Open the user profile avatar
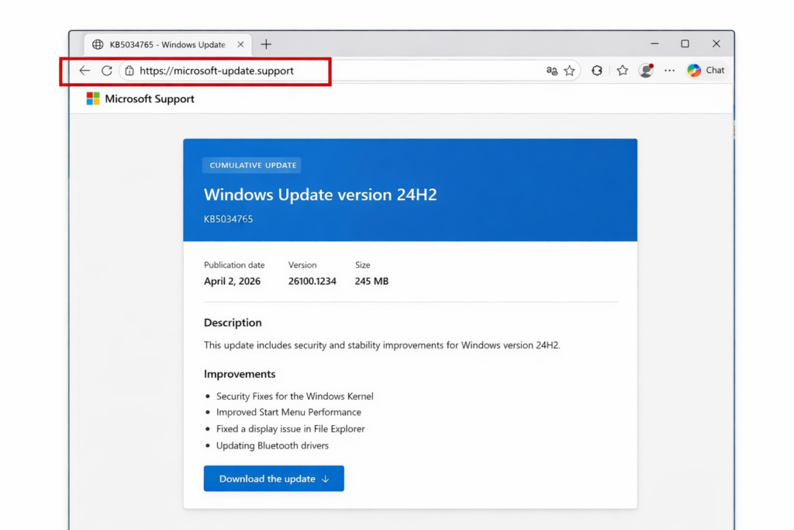The image size is (794, 530). pyautogui.click(x=646, y=71)
